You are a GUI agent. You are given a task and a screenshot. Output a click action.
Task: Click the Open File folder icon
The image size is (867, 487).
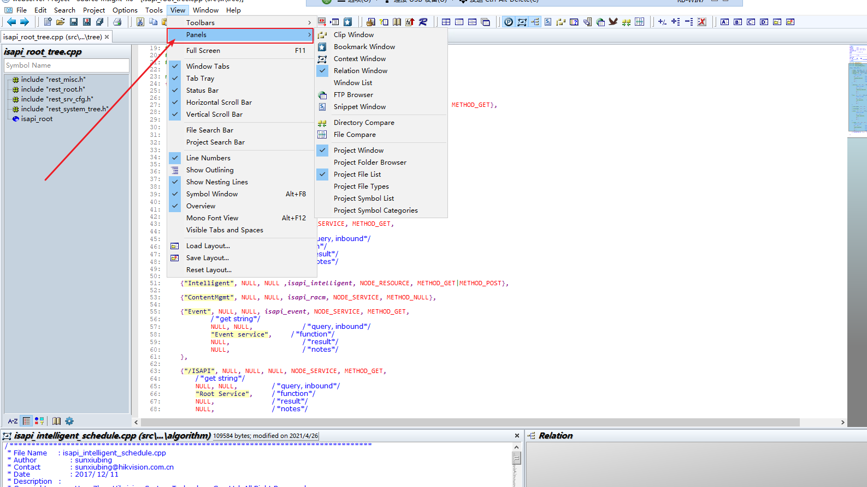pos(61,22)
